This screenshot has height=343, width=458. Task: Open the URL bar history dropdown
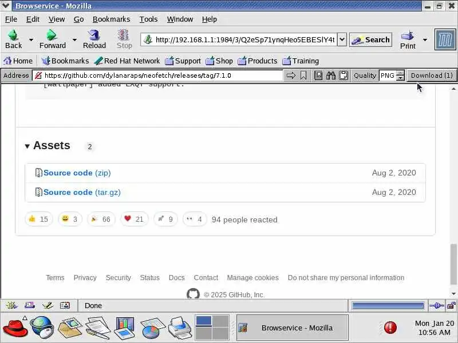(342, 39)
